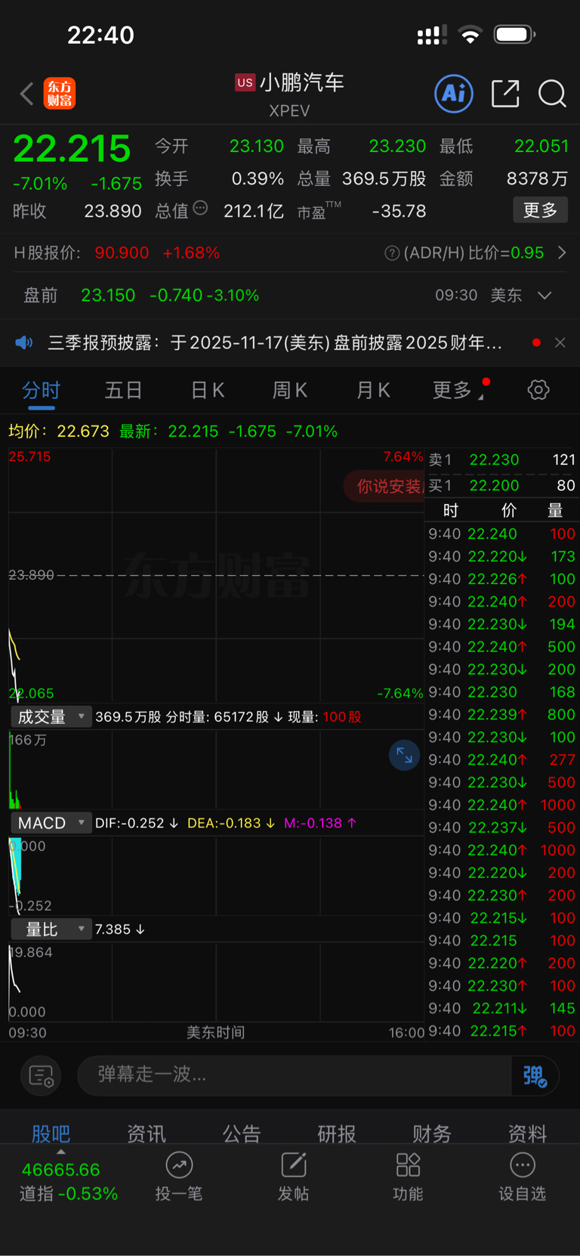Close the 三季报预披露 notice banner

pos(560,342)
